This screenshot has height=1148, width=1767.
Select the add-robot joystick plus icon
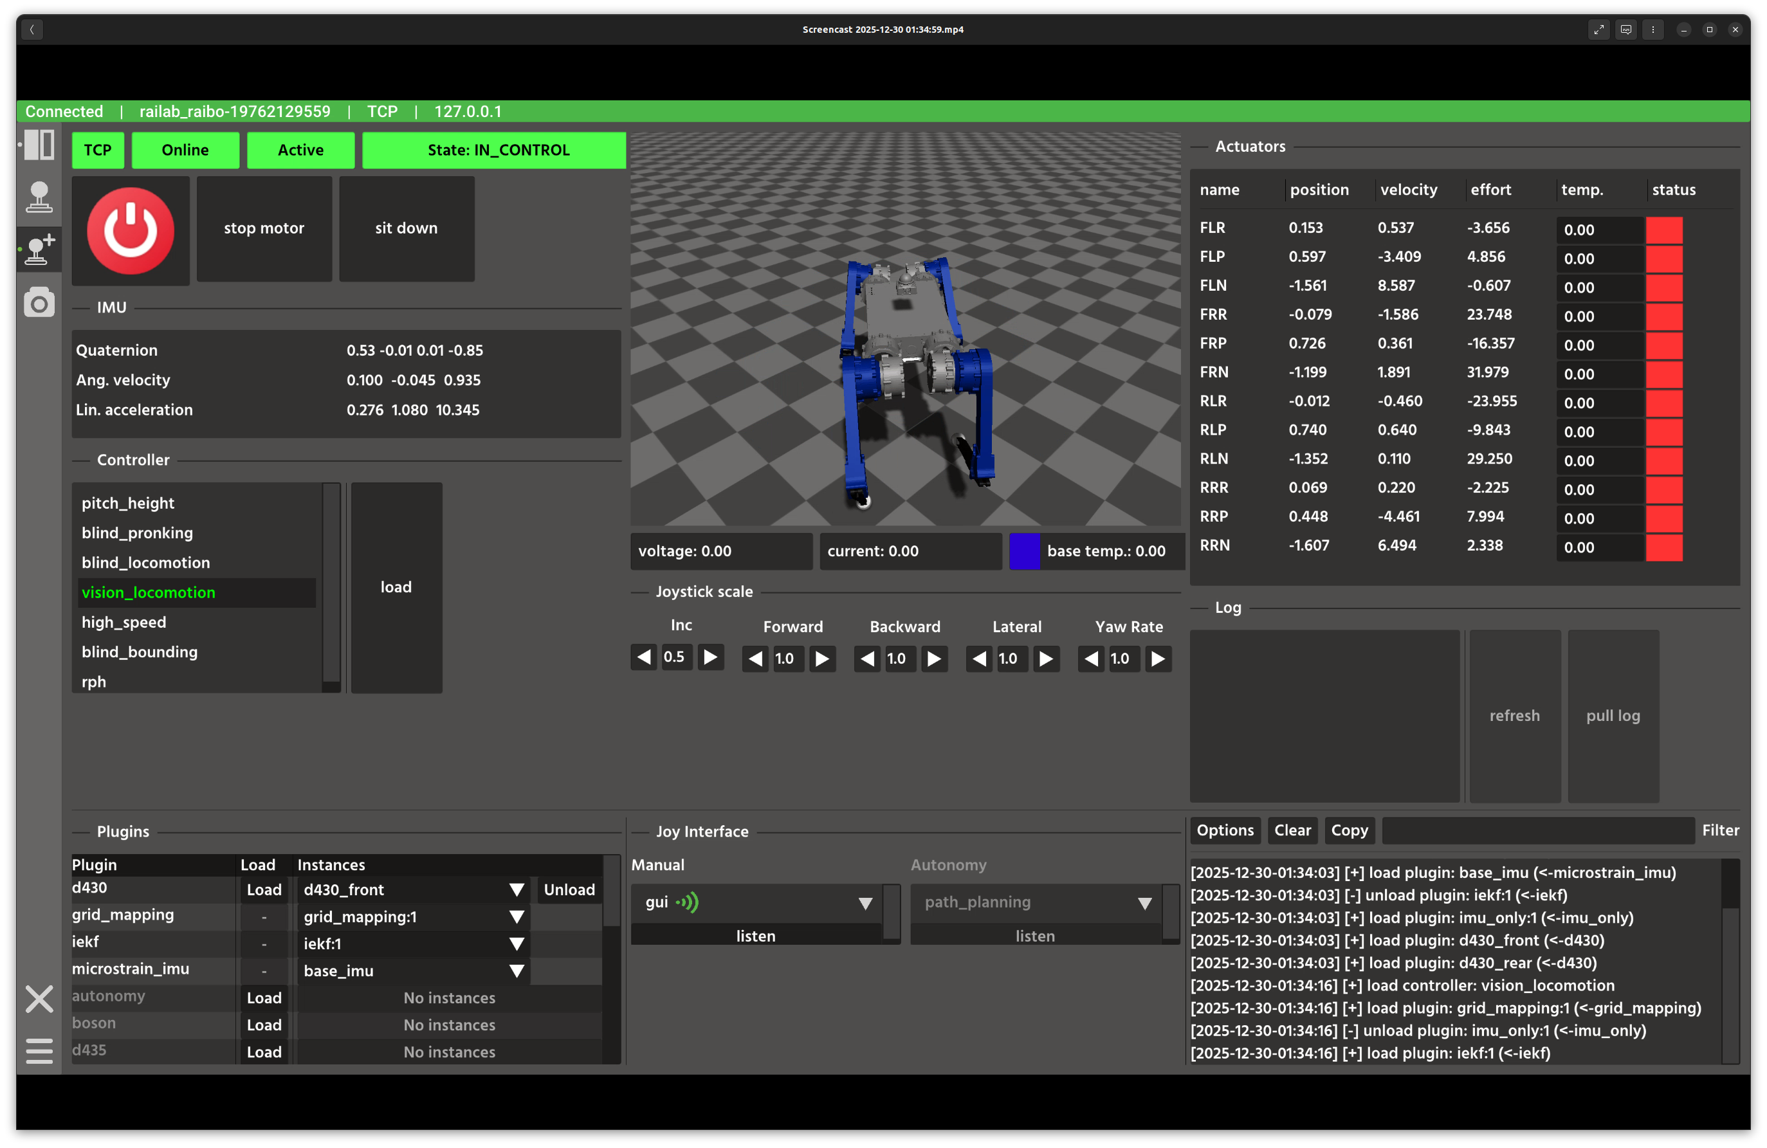click(39, 250)
